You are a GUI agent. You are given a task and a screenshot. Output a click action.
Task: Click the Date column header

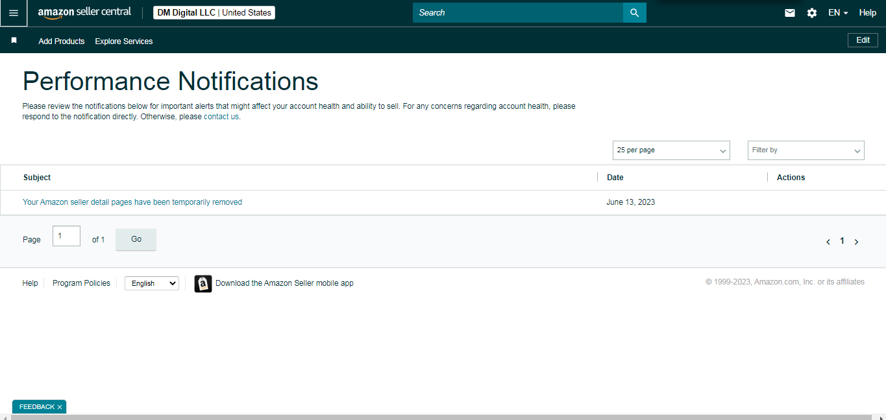point(615,178)
